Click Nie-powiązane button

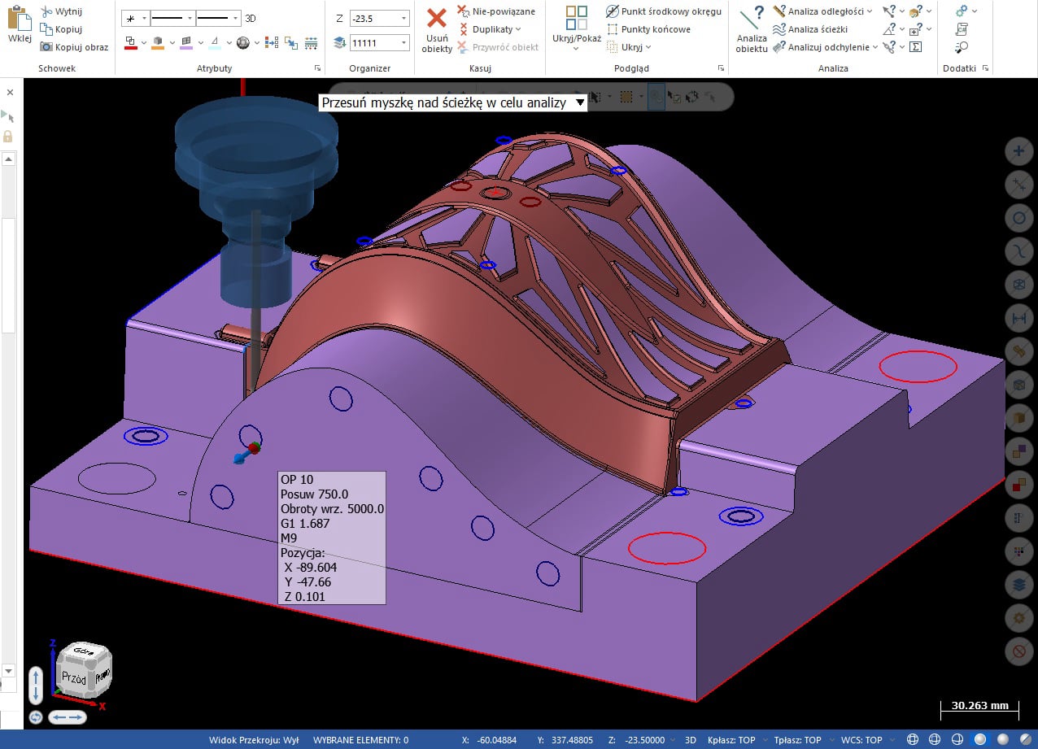pos(504,11)
